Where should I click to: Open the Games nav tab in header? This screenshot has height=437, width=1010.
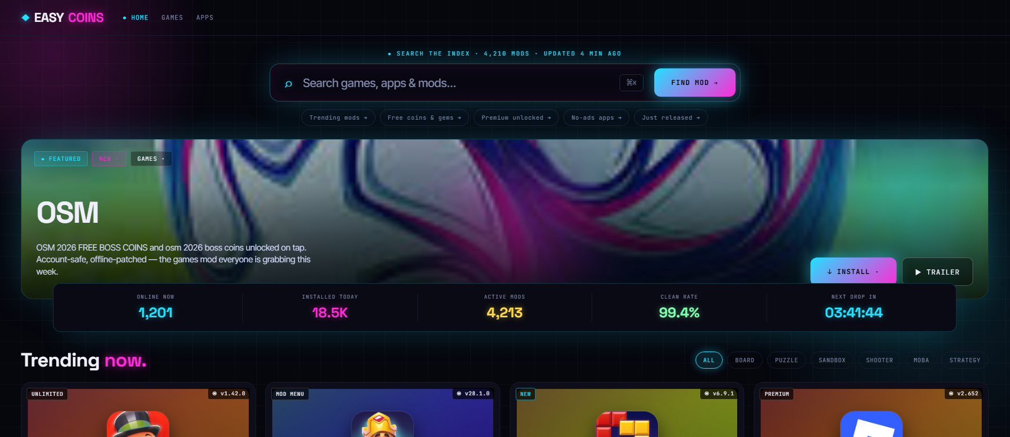click(x=172, y=18)
